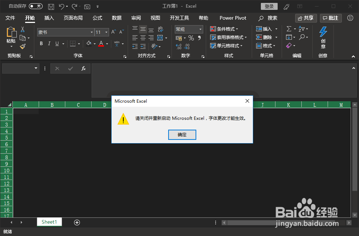Collapse the ribbon with the chevron
The height and width of the screenshot is (236, 359).
(353, 56)
